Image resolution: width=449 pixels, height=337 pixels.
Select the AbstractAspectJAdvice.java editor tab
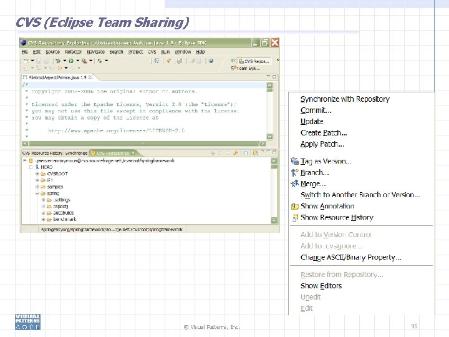tap(57, 77)
